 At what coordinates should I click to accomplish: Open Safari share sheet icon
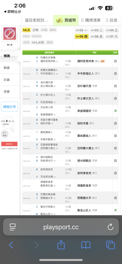(61, 245)
